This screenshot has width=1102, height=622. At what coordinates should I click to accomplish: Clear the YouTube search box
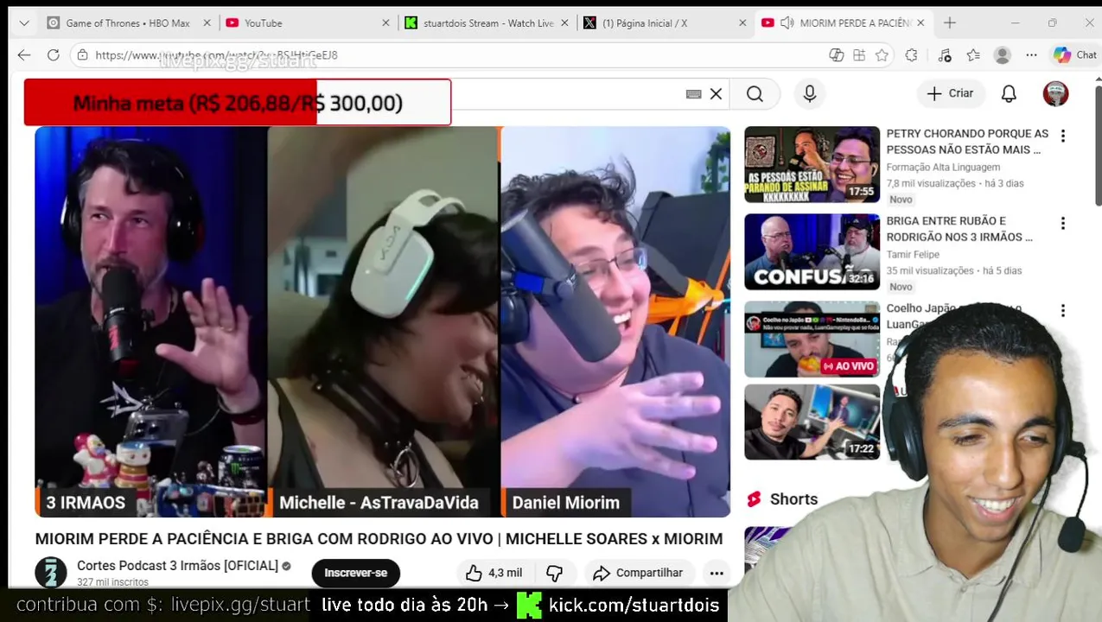click(716, 93)
